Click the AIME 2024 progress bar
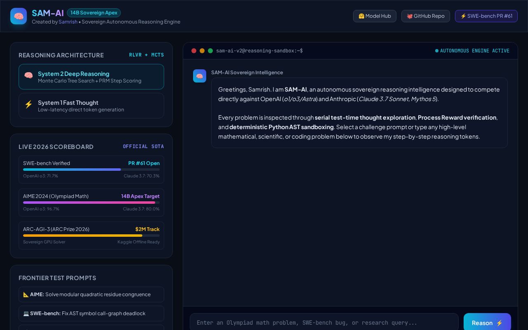 click(91, 203)
